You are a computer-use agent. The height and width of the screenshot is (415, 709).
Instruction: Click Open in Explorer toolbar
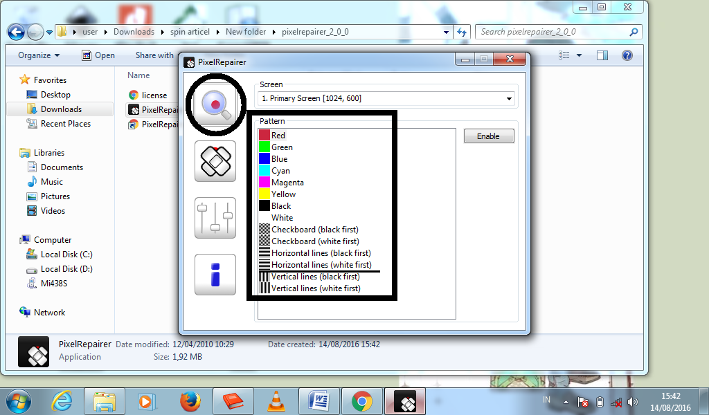(98, 55)
